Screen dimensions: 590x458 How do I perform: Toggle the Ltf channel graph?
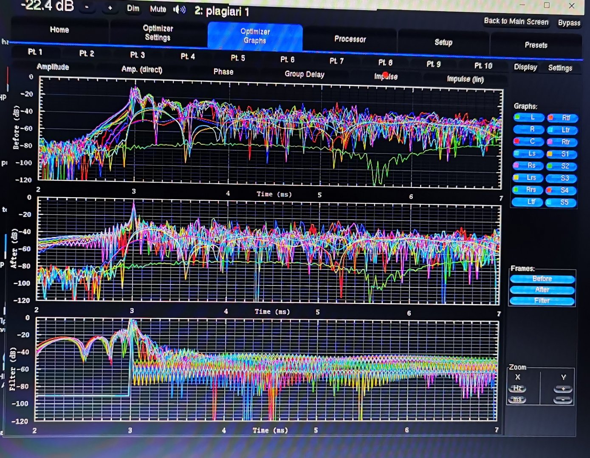(528, 202)
